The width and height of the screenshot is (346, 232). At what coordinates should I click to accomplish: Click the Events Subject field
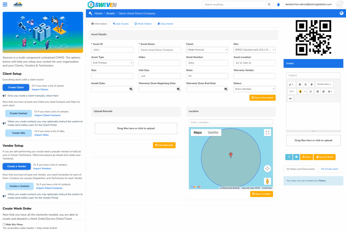coord(313,75)
